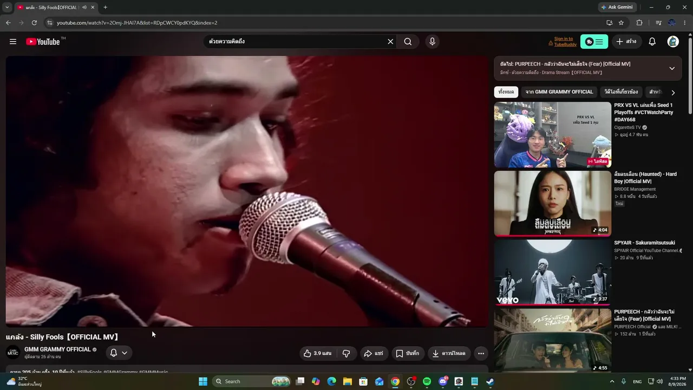Open the Chrome three-dot menu
The height and width of the screenshot is (390, 693).
[685, 23]
